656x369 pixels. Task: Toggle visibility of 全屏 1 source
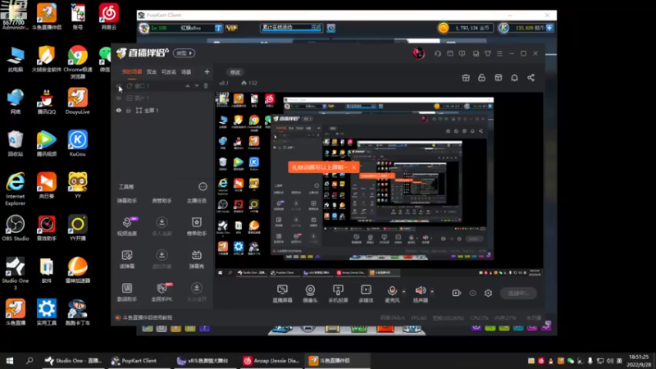pyautogui.click(x=119, y=111)
